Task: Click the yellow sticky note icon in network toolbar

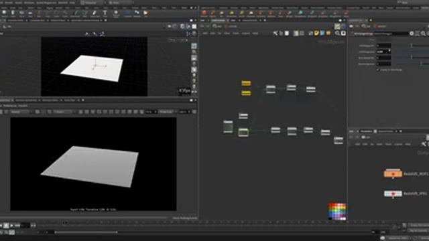Action: point(316,33)
